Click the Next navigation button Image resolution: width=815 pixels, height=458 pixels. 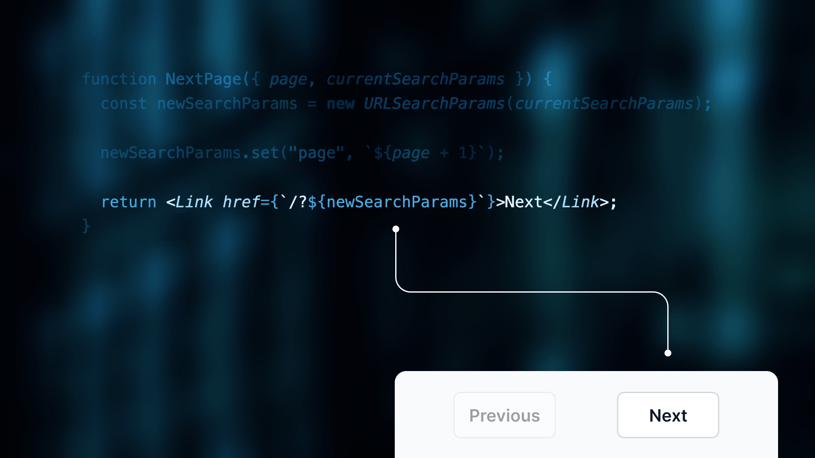point(669,415)
